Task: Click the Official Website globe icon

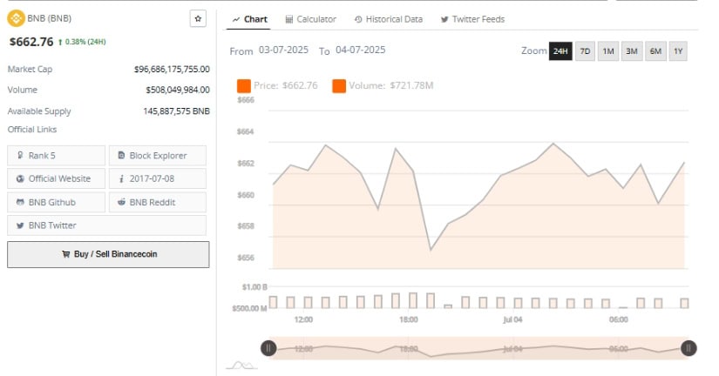Action: point(20,178)
